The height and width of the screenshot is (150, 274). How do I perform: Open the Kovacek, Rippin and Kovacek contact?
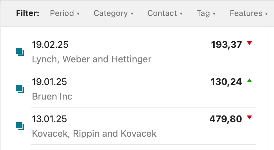coord(94,134)
